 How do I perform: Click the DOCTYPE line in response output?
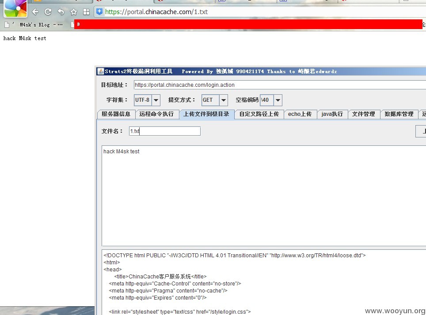point(235,256)
